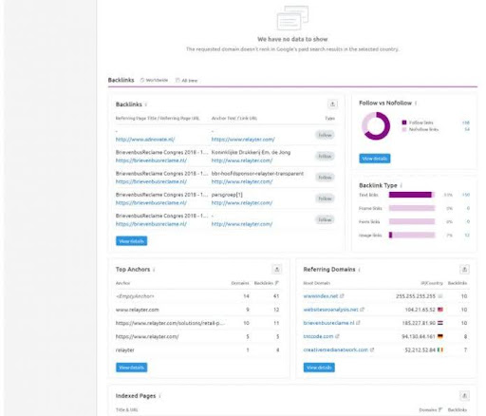Open wwwindex.net domain link

321,296
